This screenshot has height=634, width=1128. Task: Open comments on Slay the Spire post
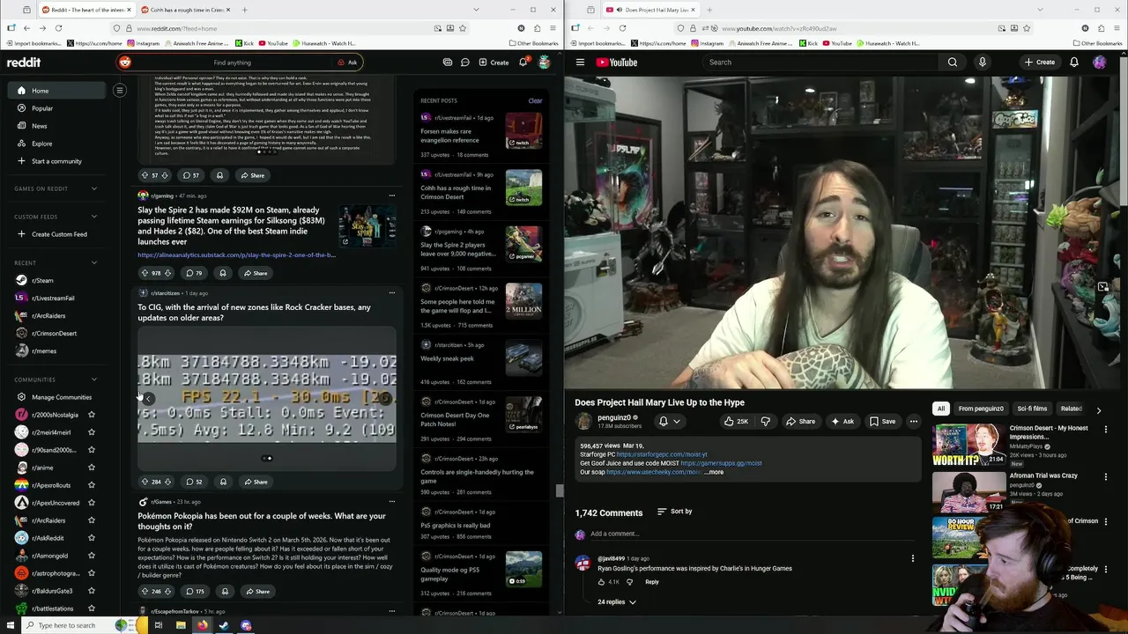pyautogui.click(x=193, y=273)
